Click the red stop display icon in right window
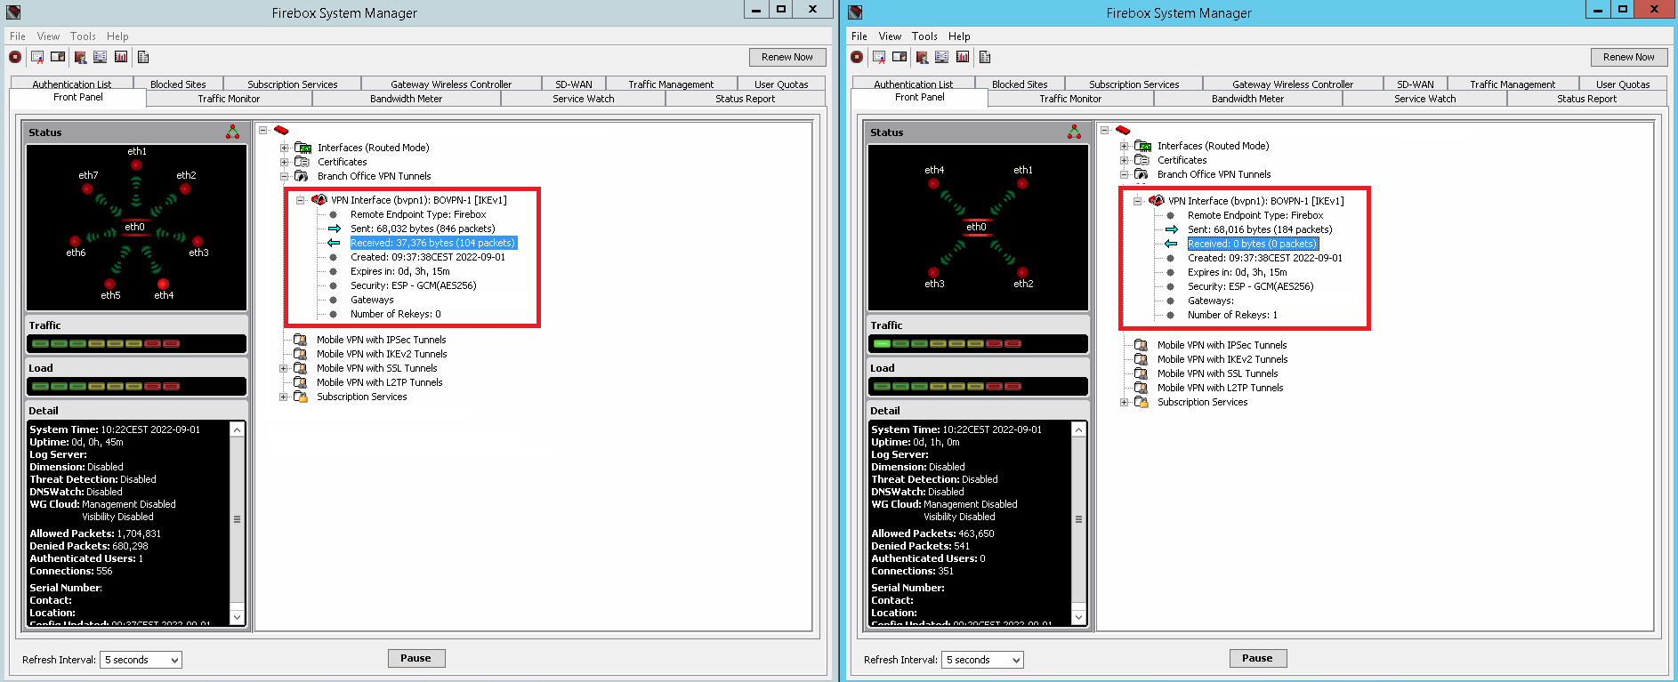The width and height of the screenshot is (1678, 682). click(x=857, y=57)
